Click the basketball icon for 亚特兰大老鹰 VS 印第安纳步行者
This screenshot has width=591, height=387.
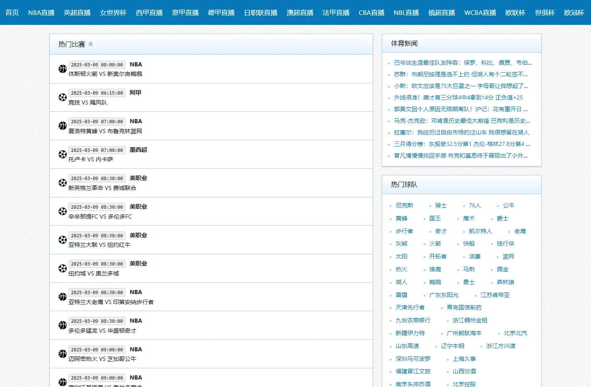point(63,297)
